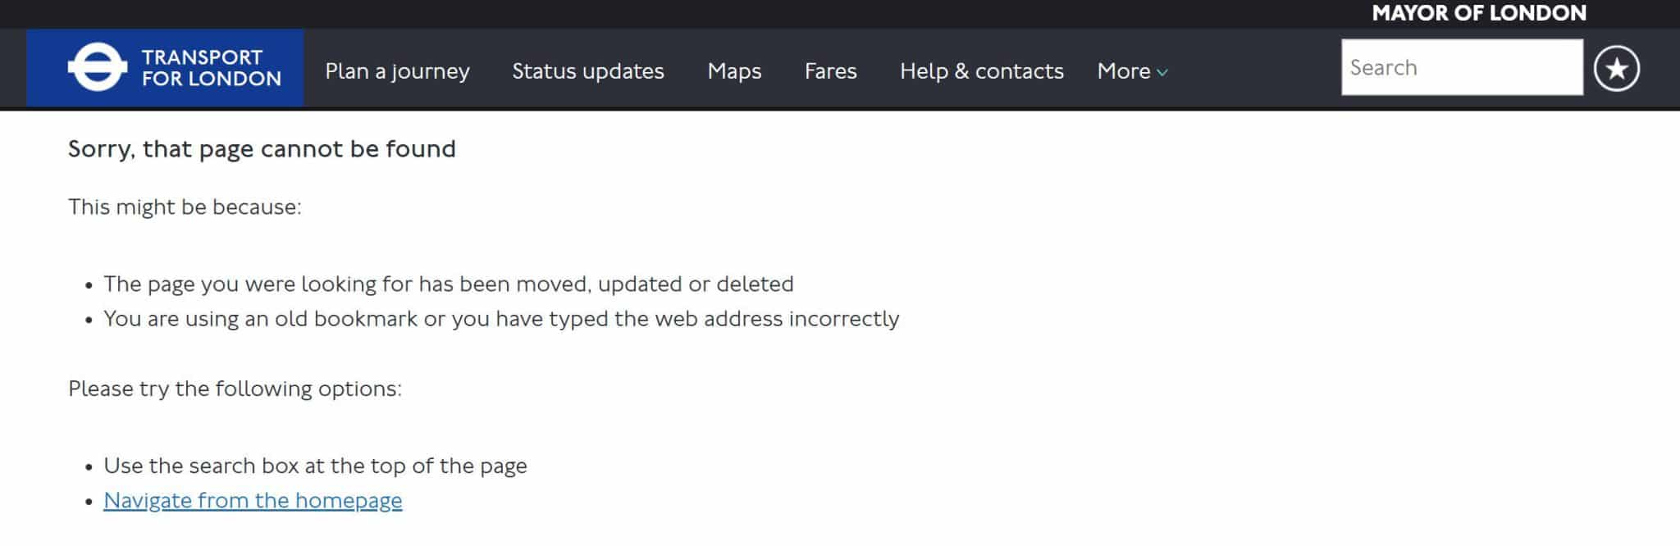Expand the More dropdown menu
This screenshot has width=1680, height=546.
(x=1132, y=71)
